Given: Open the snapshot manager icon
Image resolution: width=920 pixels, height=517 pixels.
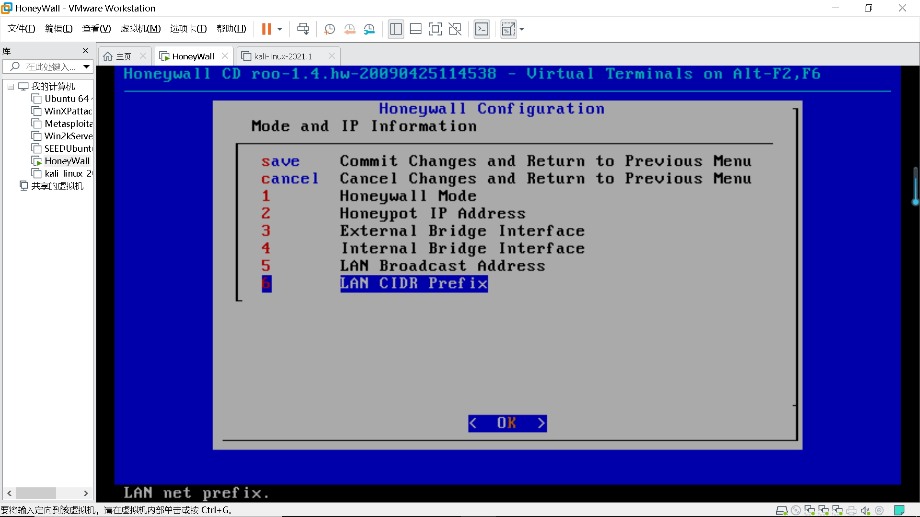Looking at the screenshot, I should pyautogui.click(x=369, y=29).
